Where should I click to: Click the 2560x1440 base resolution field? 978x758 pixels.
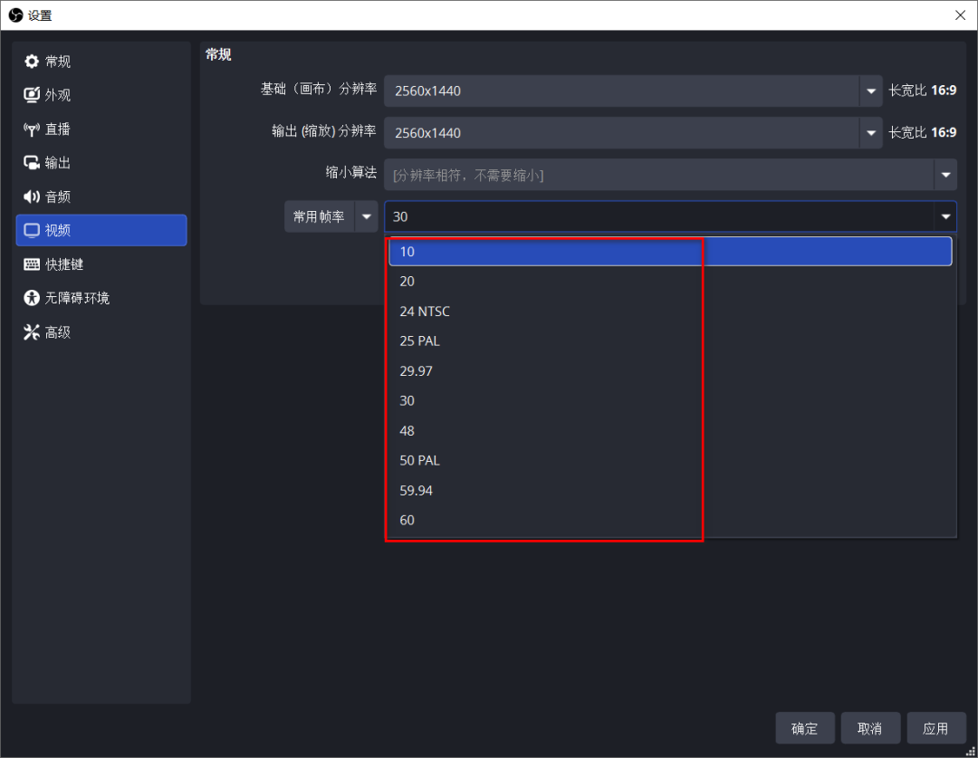click(x=621, y=91)
